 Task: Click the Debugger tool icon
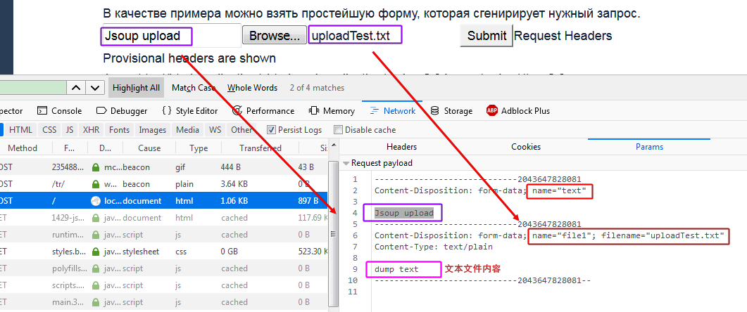[101, 111]
